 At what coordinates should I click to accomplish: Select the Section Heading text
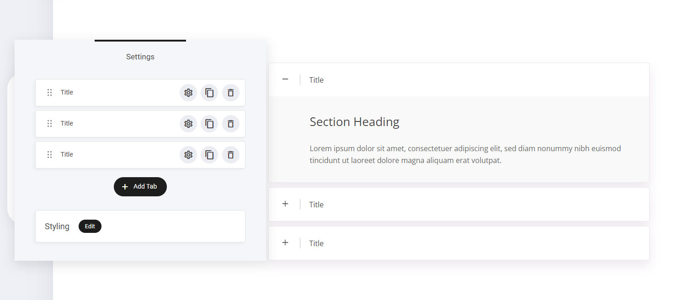point(354,122)
